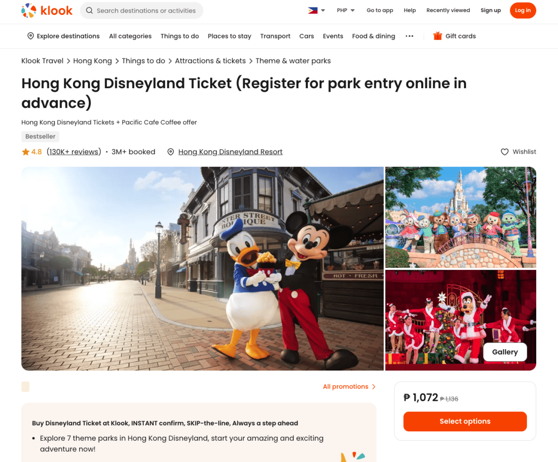Click the Wishlist heart icon
558x462 pixels.
[505, 152]
